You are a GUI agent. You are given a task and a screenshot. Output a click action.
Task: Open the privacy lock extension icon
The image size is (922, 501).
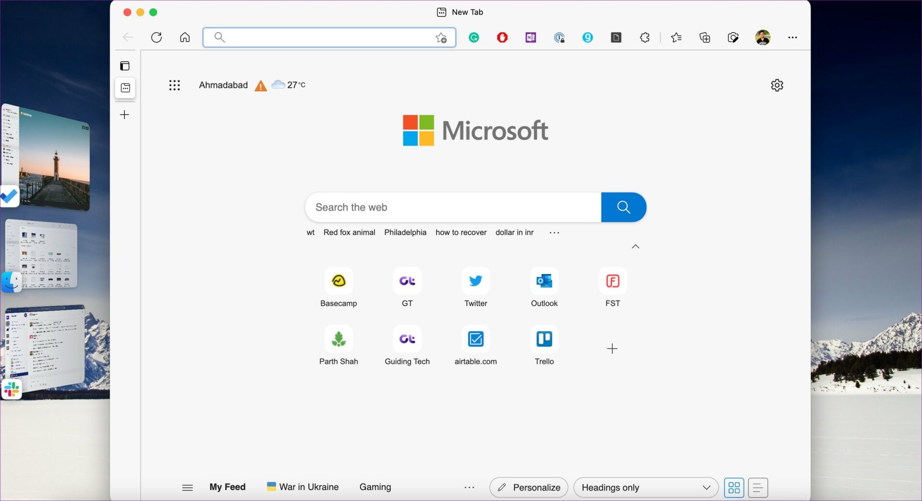[x=559, y=37]
